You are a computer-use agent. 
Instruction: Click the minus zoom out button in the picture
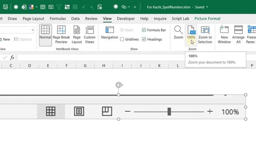128,112
